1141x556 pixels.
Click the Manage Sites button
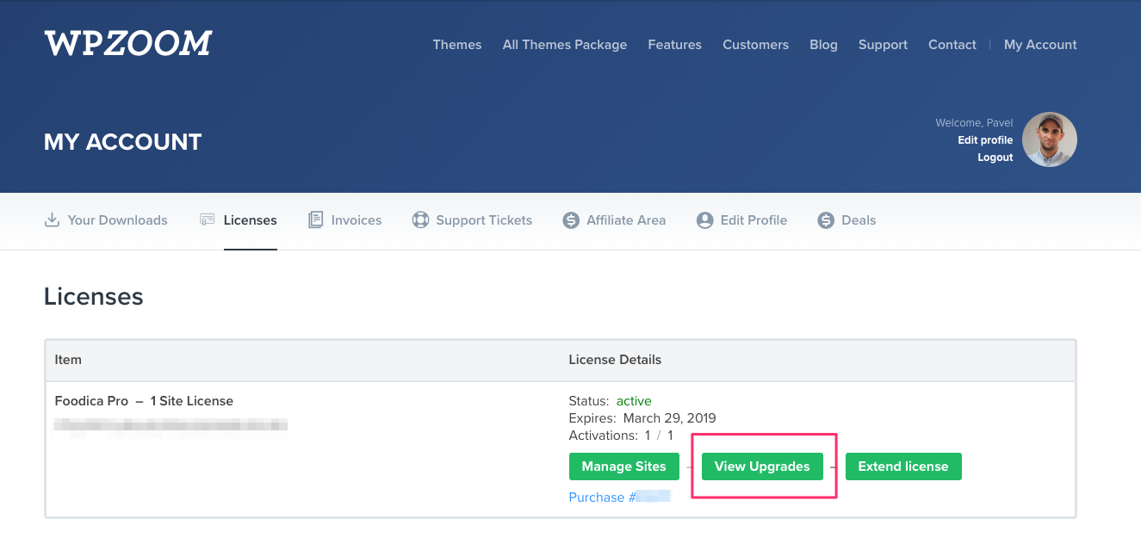[624, 466]
